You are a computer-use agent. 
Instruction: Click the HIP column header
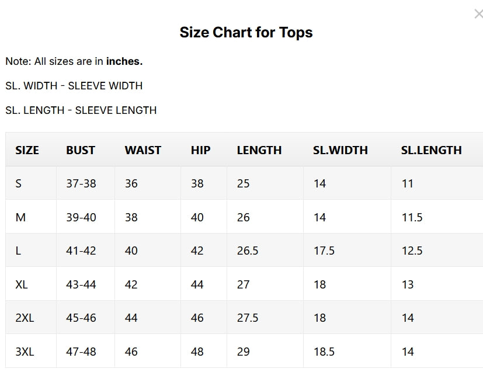click(x=200, y=150)
